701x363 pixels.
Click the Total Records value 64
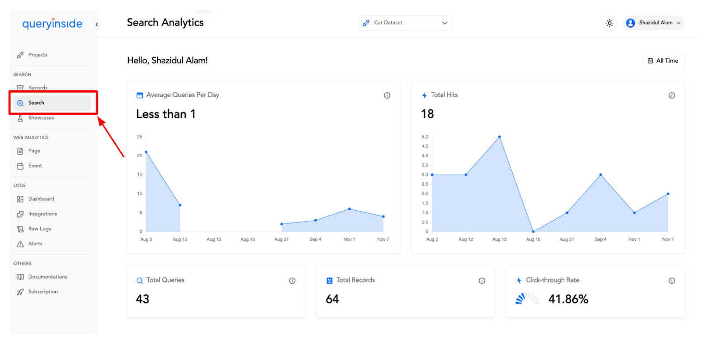click(333, 300)
